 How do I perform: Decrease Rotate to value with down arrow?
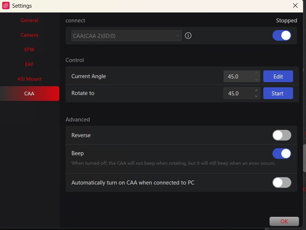pos(256,96)
